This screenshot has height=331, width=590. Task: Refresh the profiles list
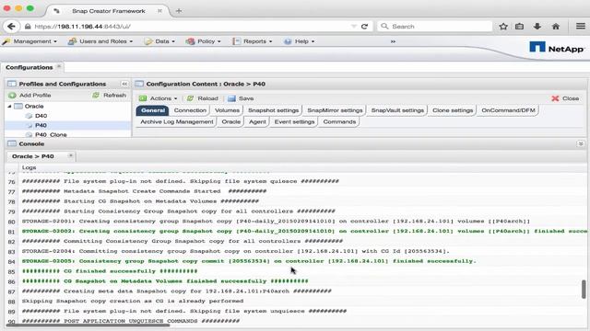[x=110, y=96]
